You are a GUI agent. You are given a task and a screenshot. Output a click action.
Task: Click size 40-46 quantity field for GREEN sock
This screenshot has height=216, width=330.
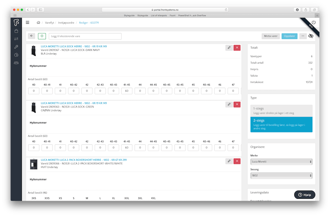[207, 148]
